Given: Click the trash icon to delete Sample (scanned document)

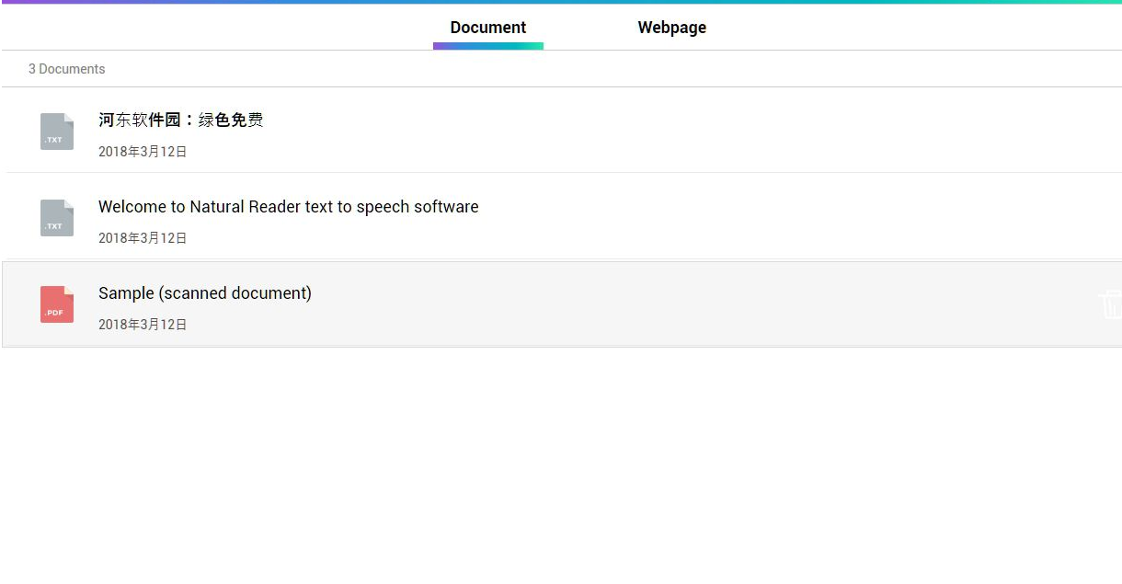Looking at the screenshot, I should point(1111,303).
